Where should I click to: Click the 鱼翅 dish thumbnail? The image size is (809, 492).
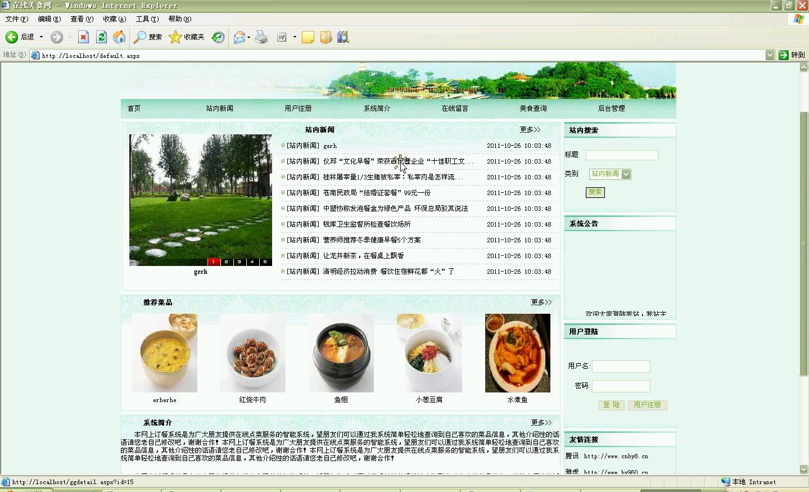click(x=341, y=353)
